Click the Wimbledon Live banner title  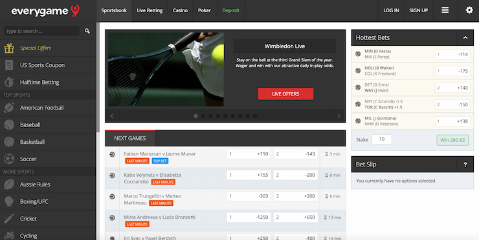[x=285, y=46]
